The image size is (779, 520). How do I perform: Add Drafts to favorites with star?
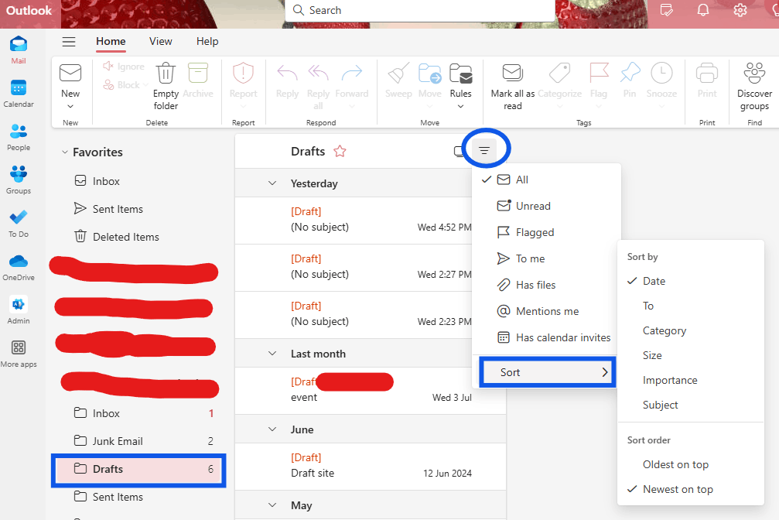click(340, 151)
